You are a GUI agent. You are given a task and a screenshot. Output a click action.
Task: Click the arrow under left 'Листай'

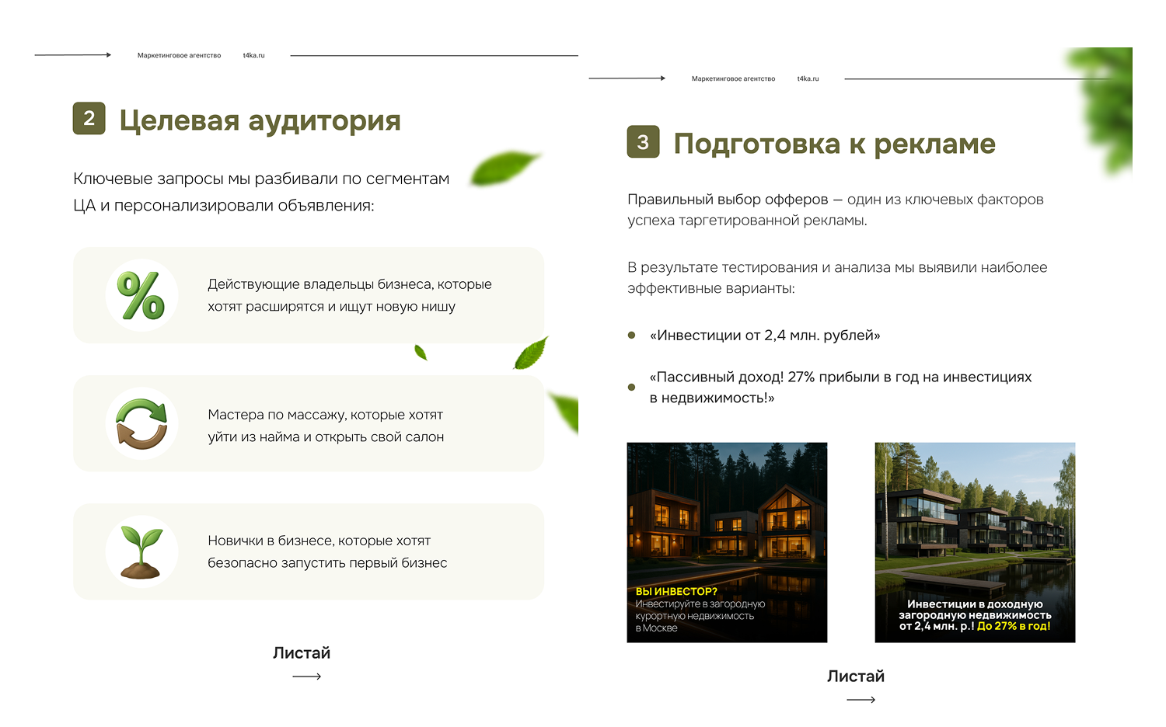(x=307, y=677)
